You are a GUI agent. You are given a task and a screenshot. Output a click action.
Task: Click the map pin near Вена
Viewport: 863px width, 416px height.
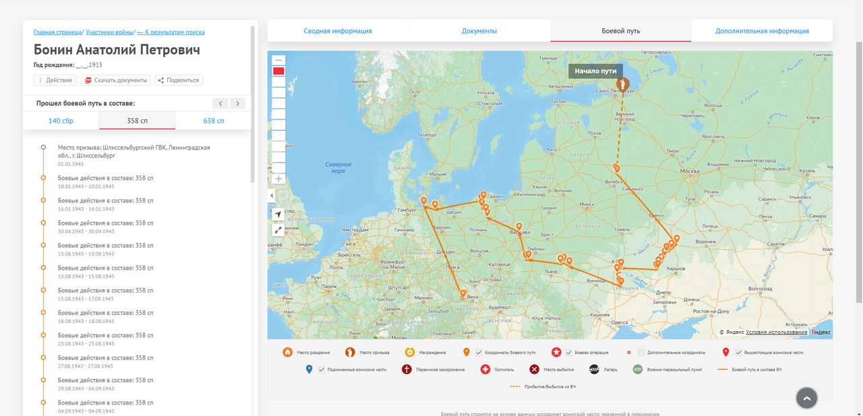463,294
